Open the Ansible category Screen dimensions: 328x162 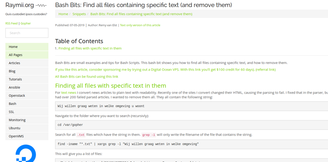coord(27,87)
